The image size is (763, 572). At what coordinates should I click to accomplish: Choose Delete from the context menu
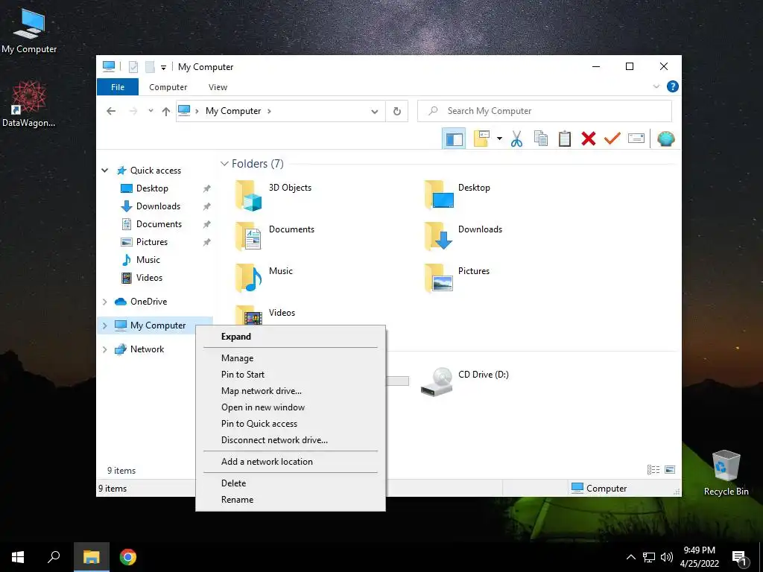(x=291, y=483)
